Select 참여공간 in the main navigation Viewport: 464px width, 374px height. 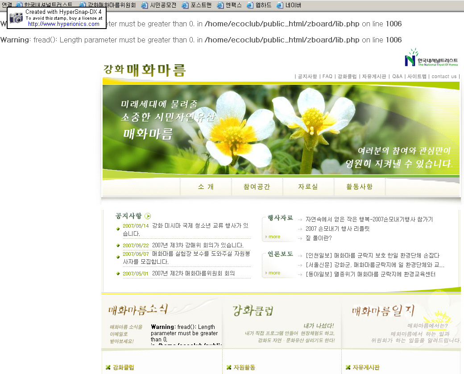(257, 187)
